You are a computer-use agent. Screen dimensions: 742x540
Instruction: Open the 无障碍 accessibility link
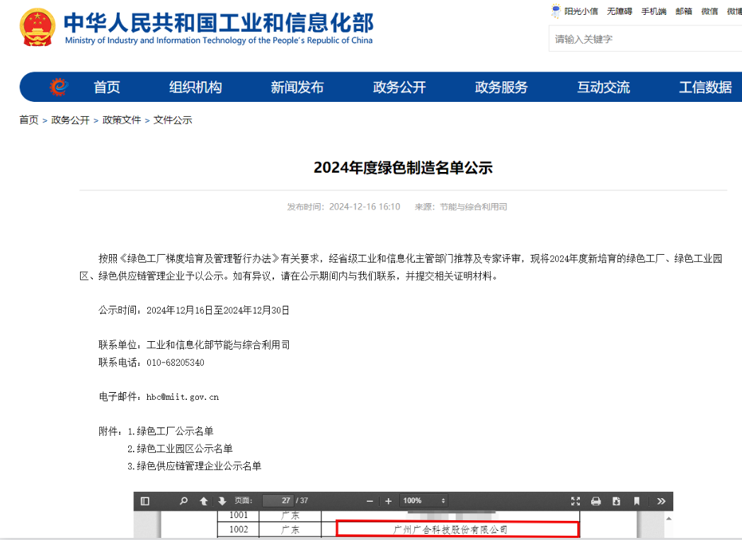tap(619, 11)
